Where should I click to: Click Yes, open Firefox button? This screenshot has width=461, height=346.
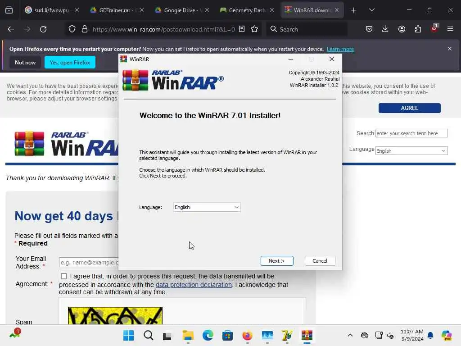(x=70, y=62)
